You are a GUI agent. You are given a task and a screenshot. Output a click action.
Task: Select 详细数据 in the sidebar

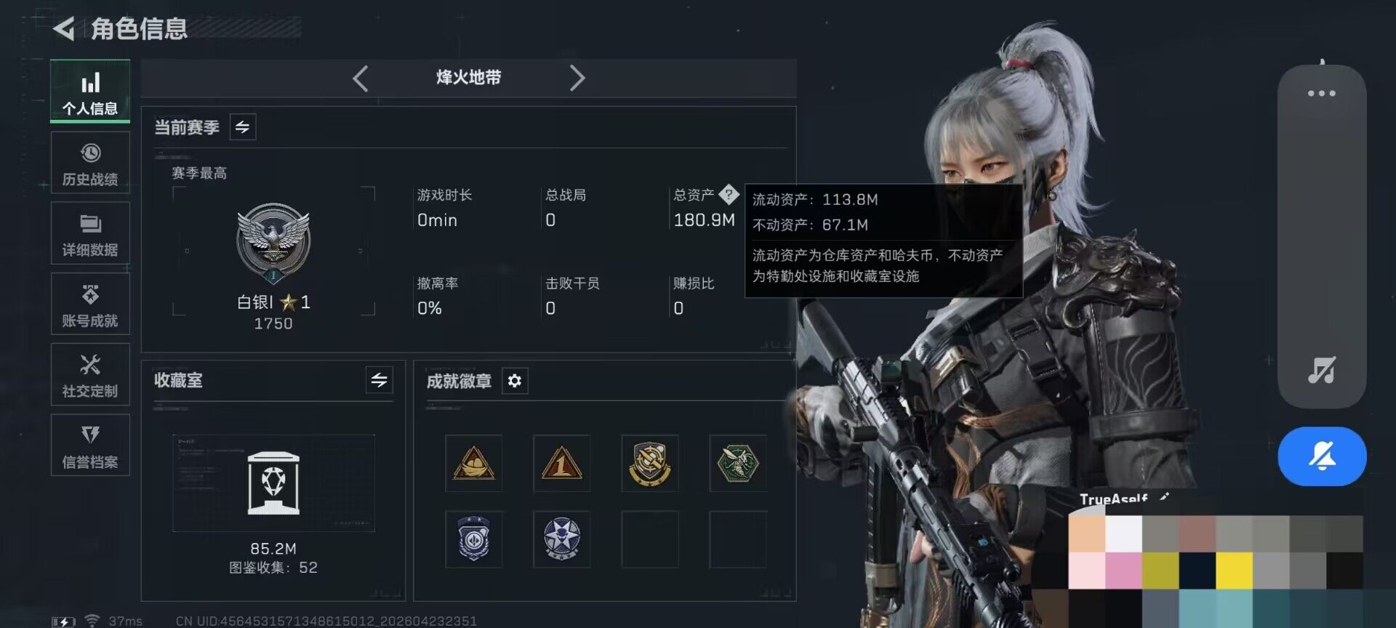click(90, 233)
